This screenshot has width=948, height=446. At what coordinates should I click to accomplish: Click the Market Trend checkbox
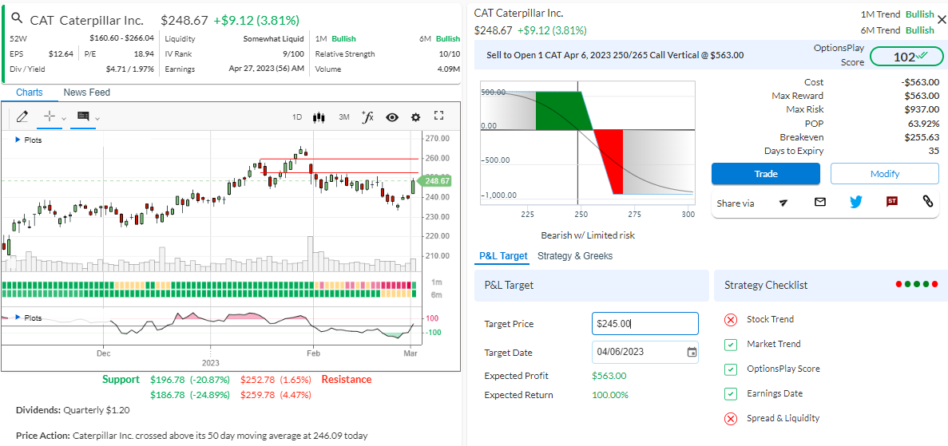coord(731,345)
